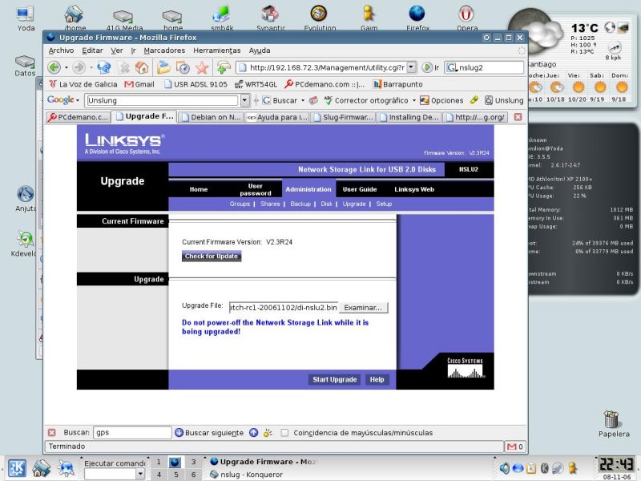Open the Editar menu
Screen dimensions: 641x481
click(92, 51)
